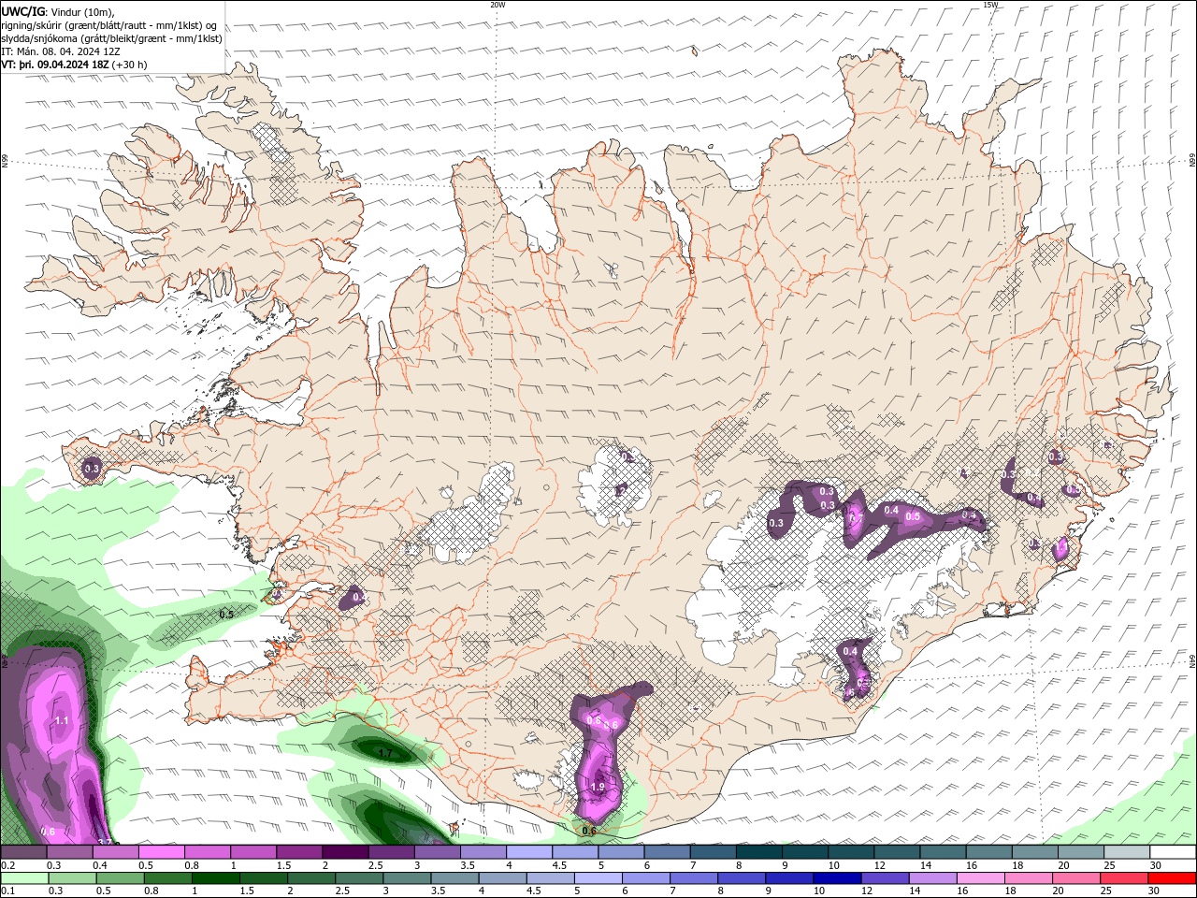Click the lavender swatch labelled 4 in upper scale
Screen dimensions: 1197x898
[529, 852]
